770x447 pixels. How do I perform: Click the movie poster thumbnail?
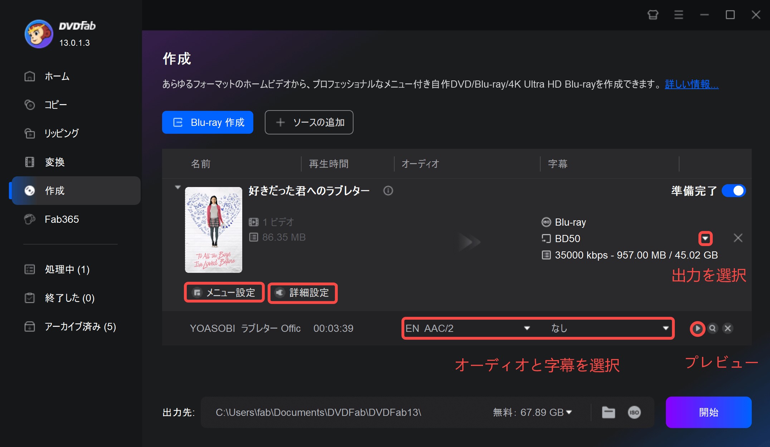(x=214, y=230)
